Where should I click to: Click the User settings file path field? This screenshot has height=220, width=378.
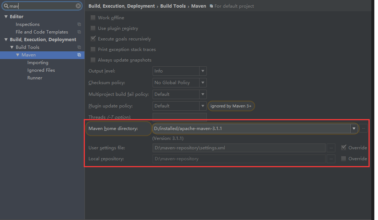click(x=239, y=148)
